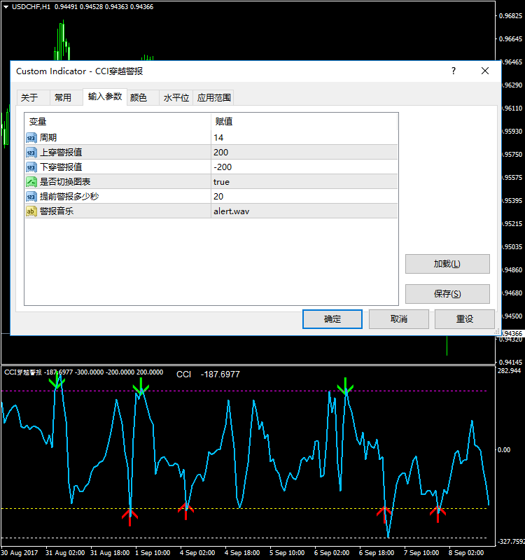Click the boolean icon beside 是否切换图表

[31, 182]
